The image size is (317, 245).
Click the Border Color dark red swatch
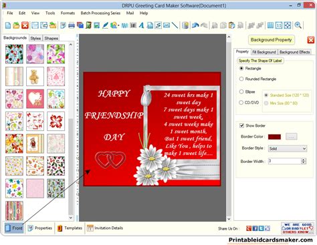click(x=274, y=137)
